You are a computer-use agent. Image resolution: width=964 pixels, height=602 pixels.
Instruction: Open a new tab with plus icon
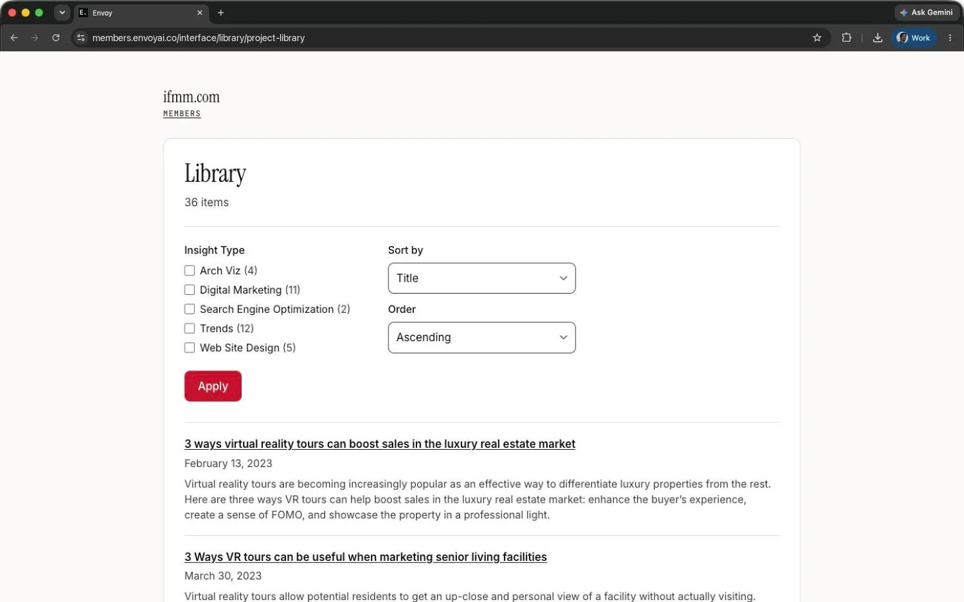pos(220,12)
